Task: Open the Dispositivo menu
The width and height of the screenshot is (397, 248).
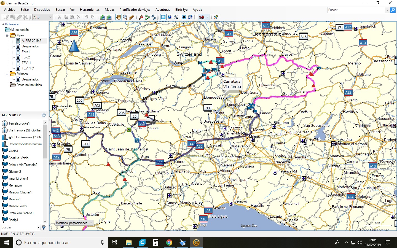Action: click(42, 9)
